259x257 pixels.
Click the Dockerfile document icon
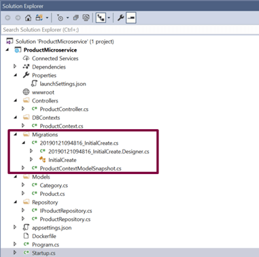click(26, 236)
